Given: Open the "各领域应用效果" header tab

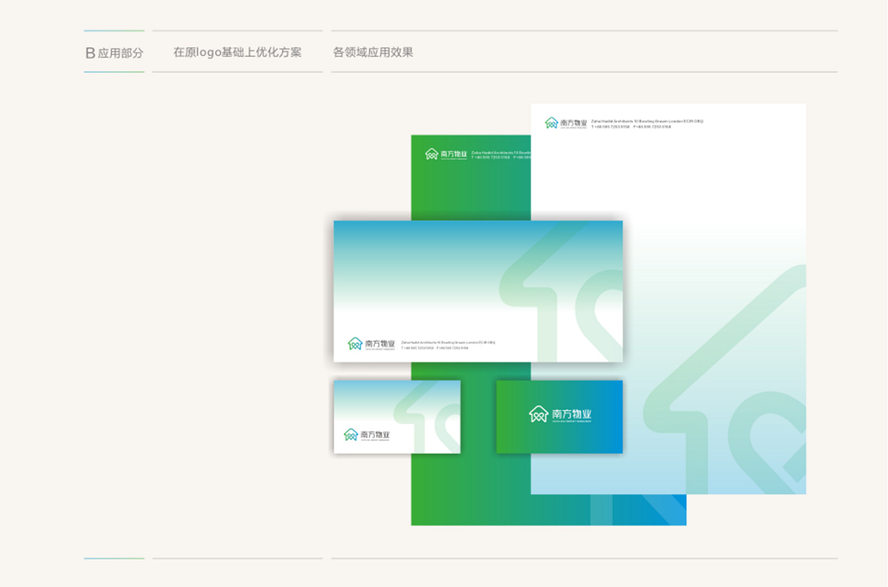Looking at the screenshot, I should click(373, 52).
